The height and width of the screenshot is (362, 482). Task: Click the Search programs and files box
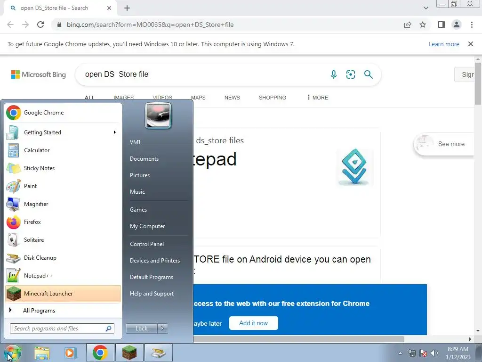tap(62, 329)
